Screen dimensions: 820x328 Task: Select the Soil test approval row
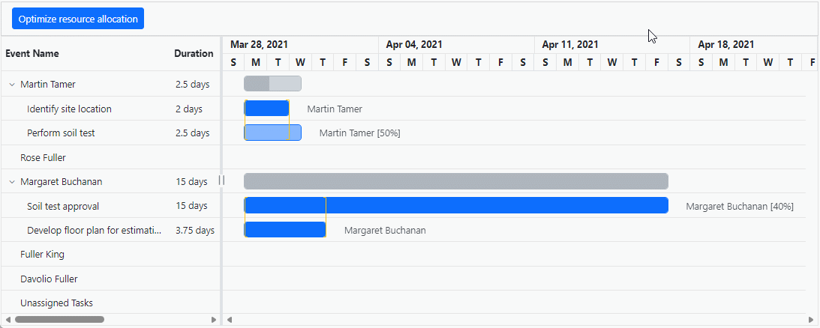63,206
